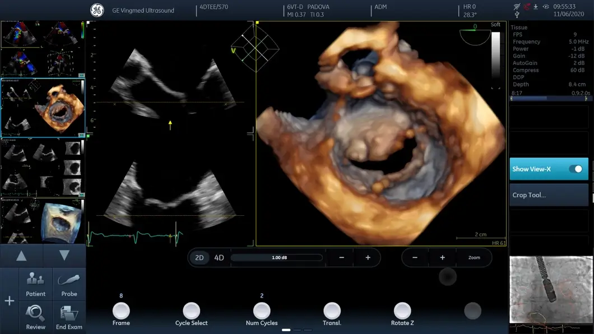This screenshot has width=594, height=334.
Task: Toggle the Show View-X switch
Action: [x=575, y=169]
